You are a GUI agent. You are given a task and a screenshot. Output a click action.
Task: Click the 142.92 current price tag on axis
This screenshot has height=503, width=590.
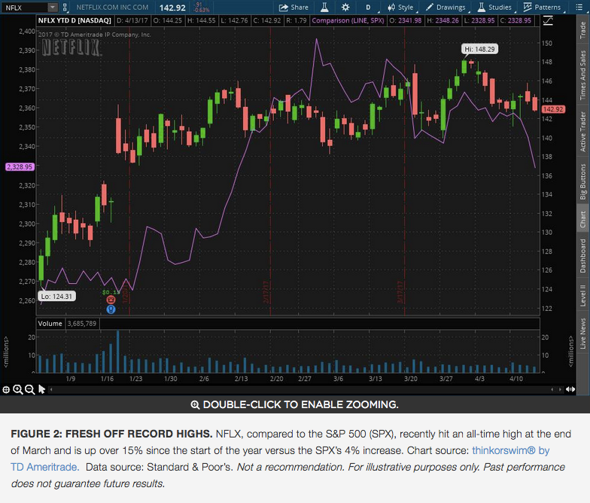[x=553, y=109]
